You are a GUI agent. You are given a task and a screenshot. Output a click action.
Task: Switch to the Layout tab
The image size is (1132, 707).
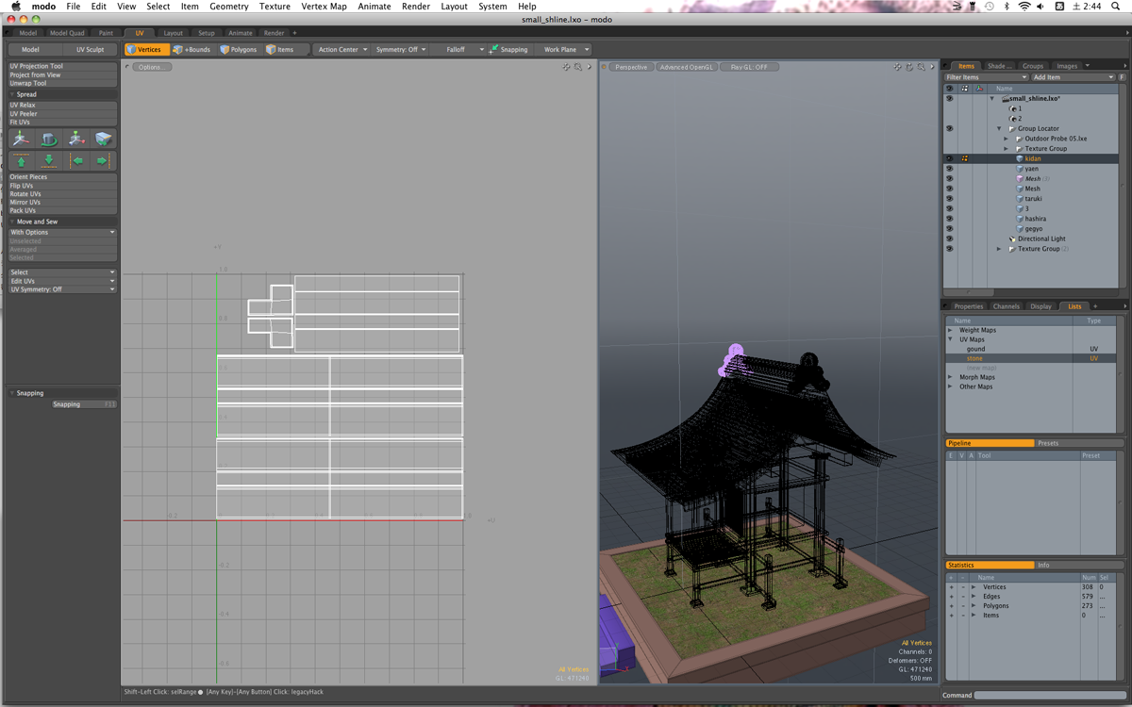click(174, 33)
